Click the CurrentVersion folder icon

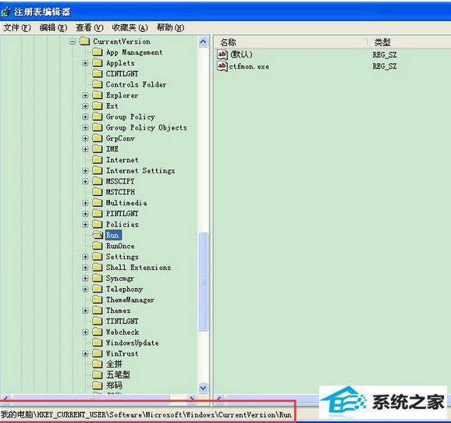(84, 41)
